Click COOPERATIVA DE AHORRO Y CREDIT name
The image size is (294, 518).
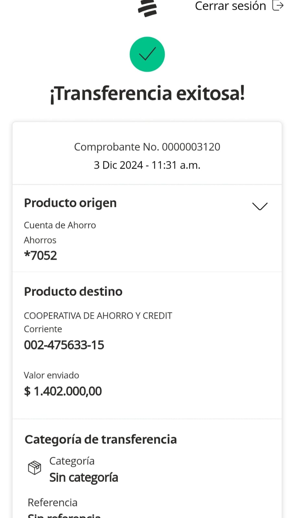coord(98,316)
